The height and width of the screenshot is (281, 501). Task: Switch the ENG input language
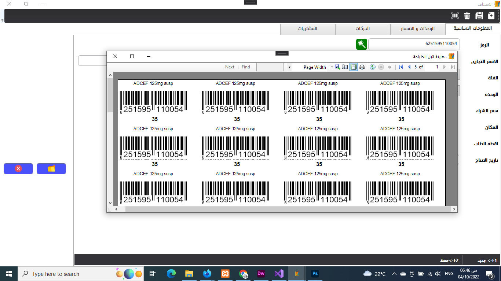(449, 274)
